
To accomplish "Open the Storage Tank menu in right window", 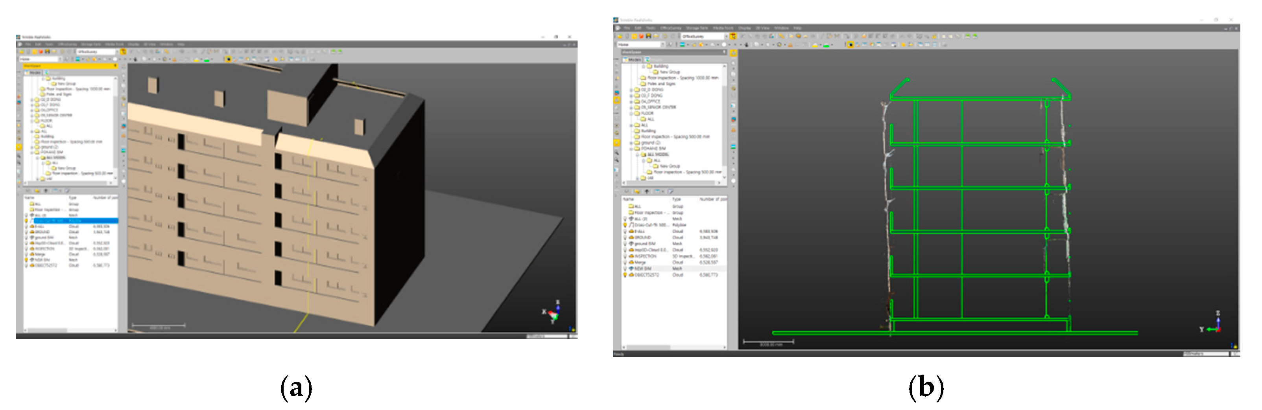I will point(696,28).
